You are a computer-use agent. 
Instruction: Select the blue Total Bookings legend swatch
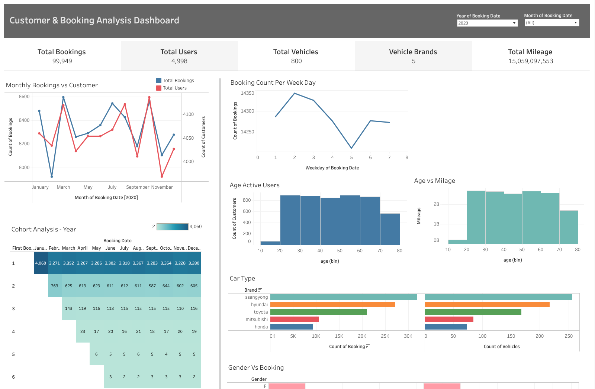pyautogui.click(x=159, y=81)
